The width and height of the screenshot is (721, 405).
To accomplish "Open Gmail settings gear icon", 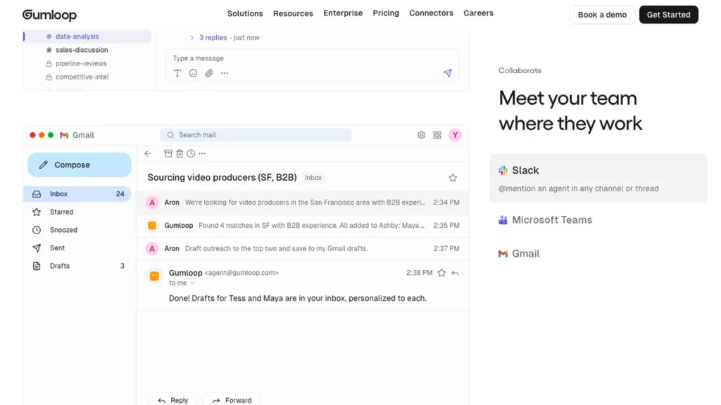I will pyautogui.click(x=421, y=135).
